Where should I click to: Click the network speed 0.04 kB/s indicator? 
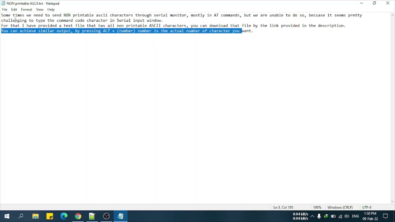pos(300,216)
